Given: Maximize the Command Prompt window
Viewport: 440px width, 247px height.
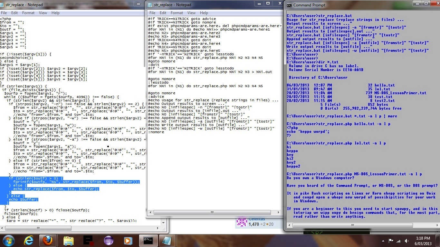Looking at the screenshot, I should coord(426,4).
